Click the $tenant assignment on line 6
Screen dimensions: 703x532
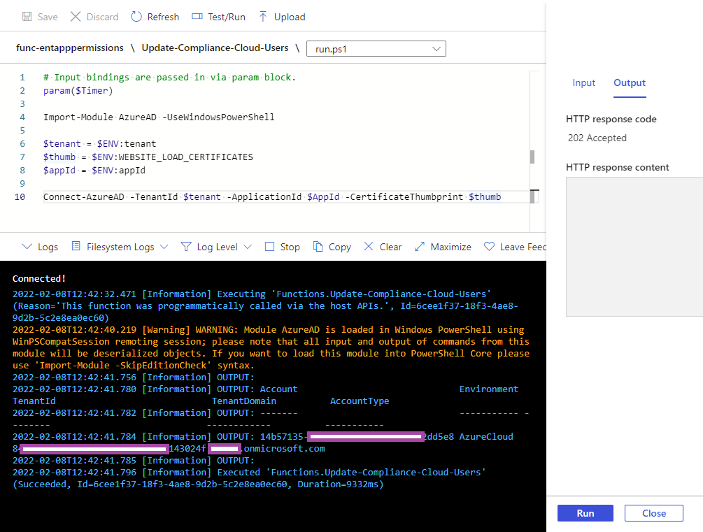point(99,143)
